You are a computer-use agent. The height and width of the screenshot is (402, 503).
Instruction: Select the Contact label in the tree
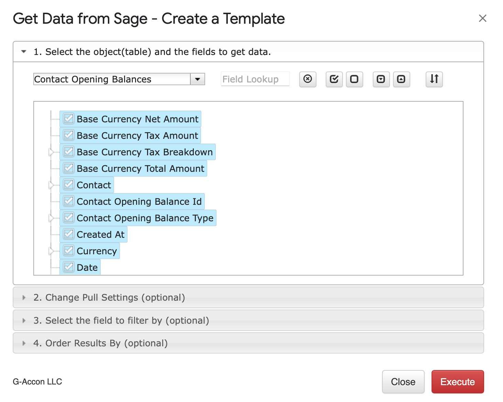(94, 185)
